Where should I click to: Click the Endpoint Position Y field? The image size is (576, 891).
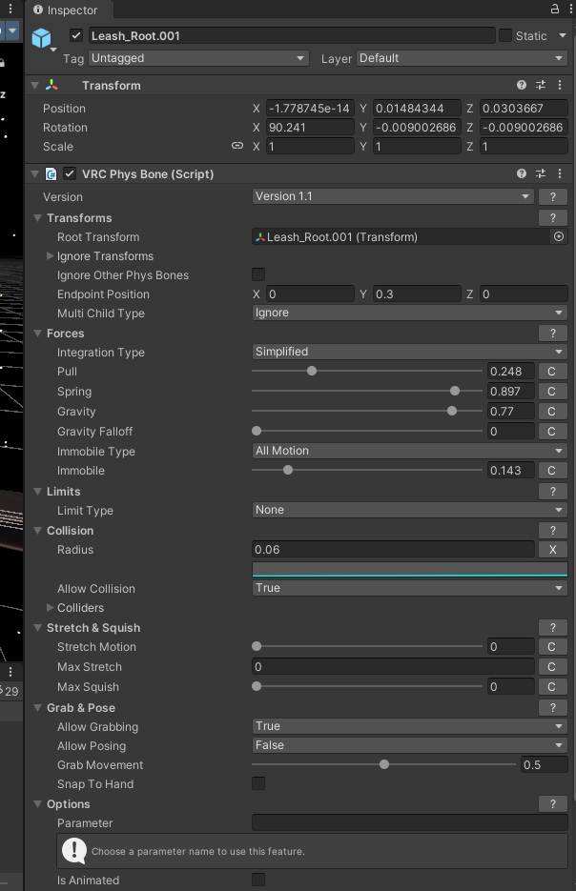(417, 294)
